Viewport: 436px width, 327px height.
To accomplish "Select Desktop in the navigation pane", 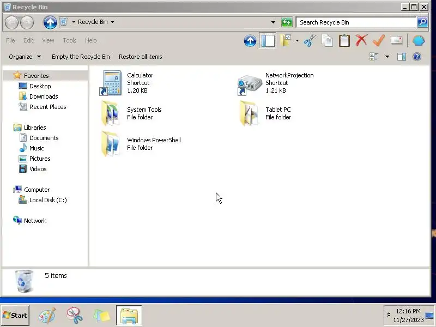I will coord(40,86).
